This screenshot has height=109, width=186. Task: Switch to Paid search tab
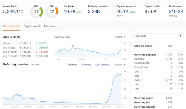(x=51, y=26)
